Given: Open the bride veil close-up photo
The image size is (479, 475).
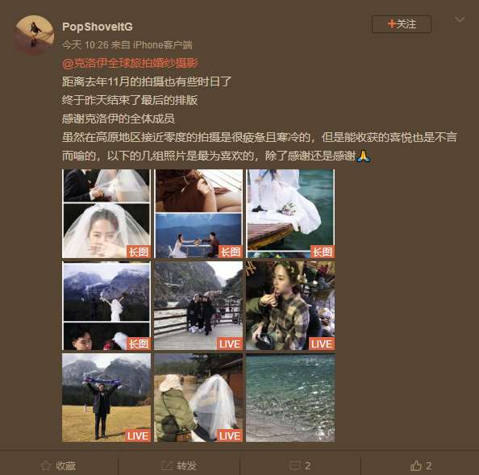Looking at the screenshot, I should (106, 214).
